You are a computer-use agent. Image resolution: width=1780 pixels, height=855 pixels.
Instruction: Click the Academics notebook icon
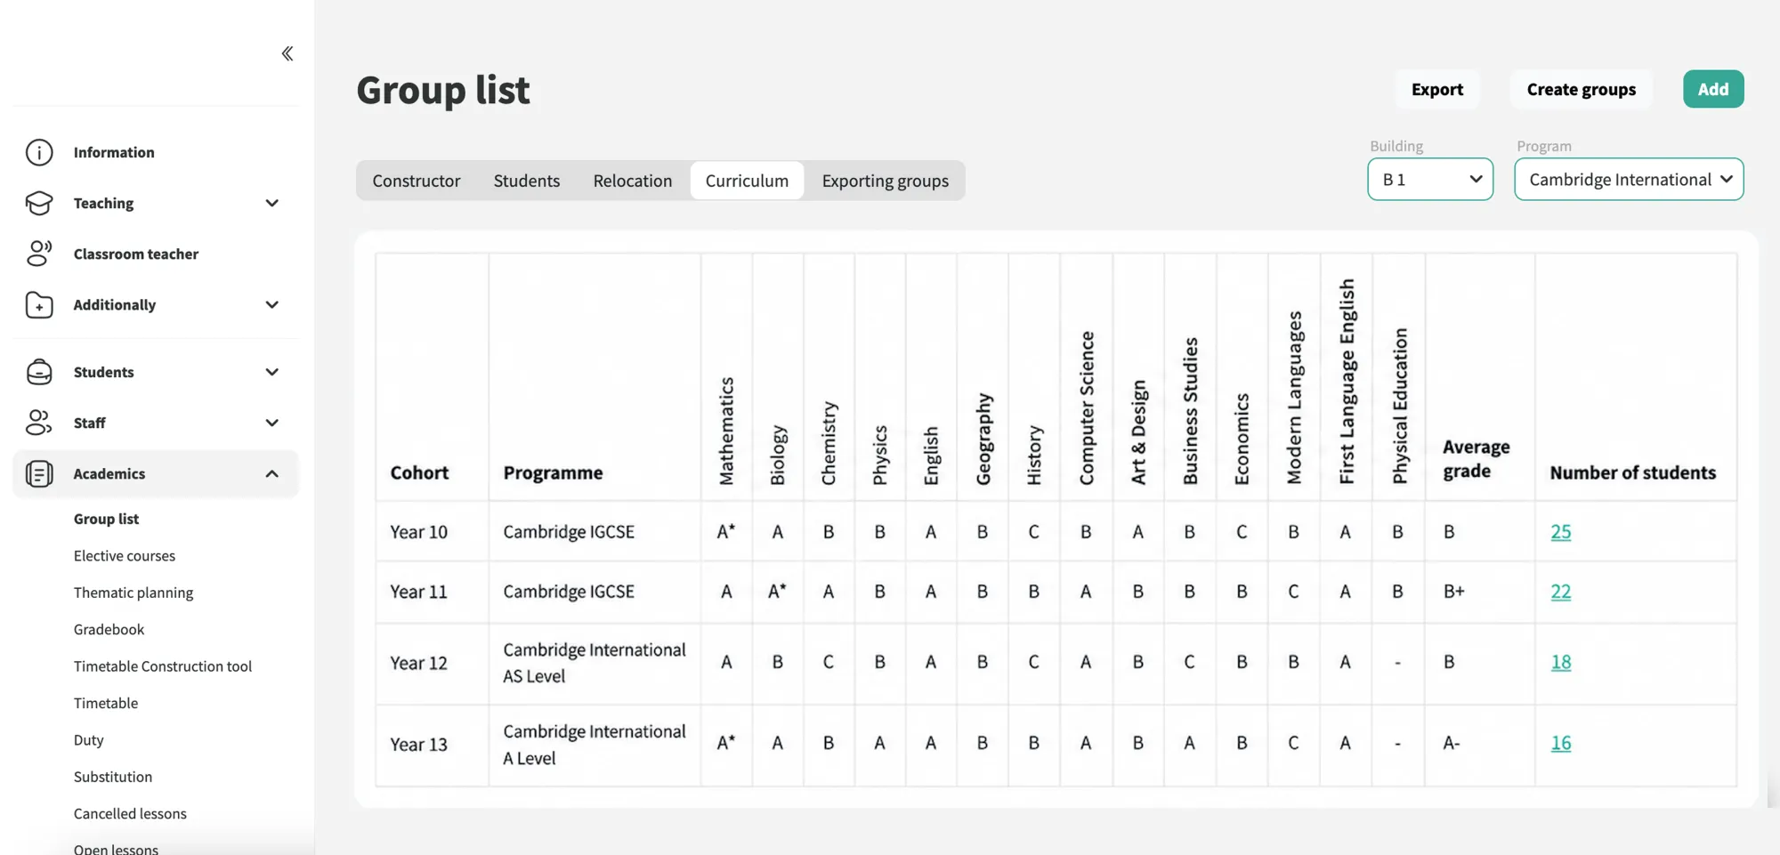[x=39, y=473]
